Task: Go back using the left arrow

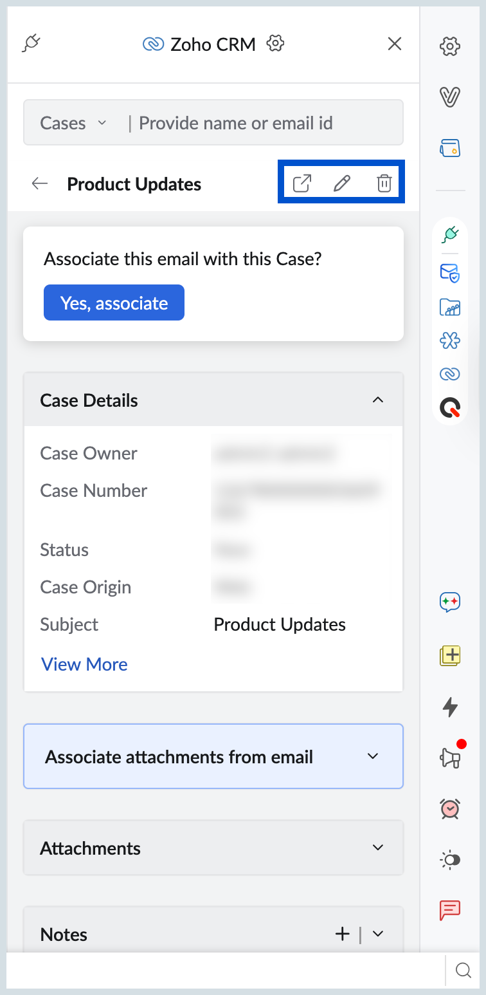Action: pos(40,183)
